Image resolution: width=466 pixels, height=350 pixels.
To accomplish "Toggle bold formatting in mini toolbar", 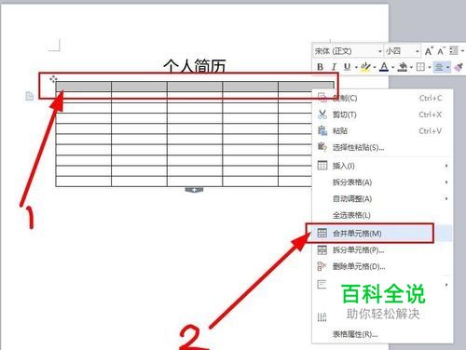I will point(321,67).
